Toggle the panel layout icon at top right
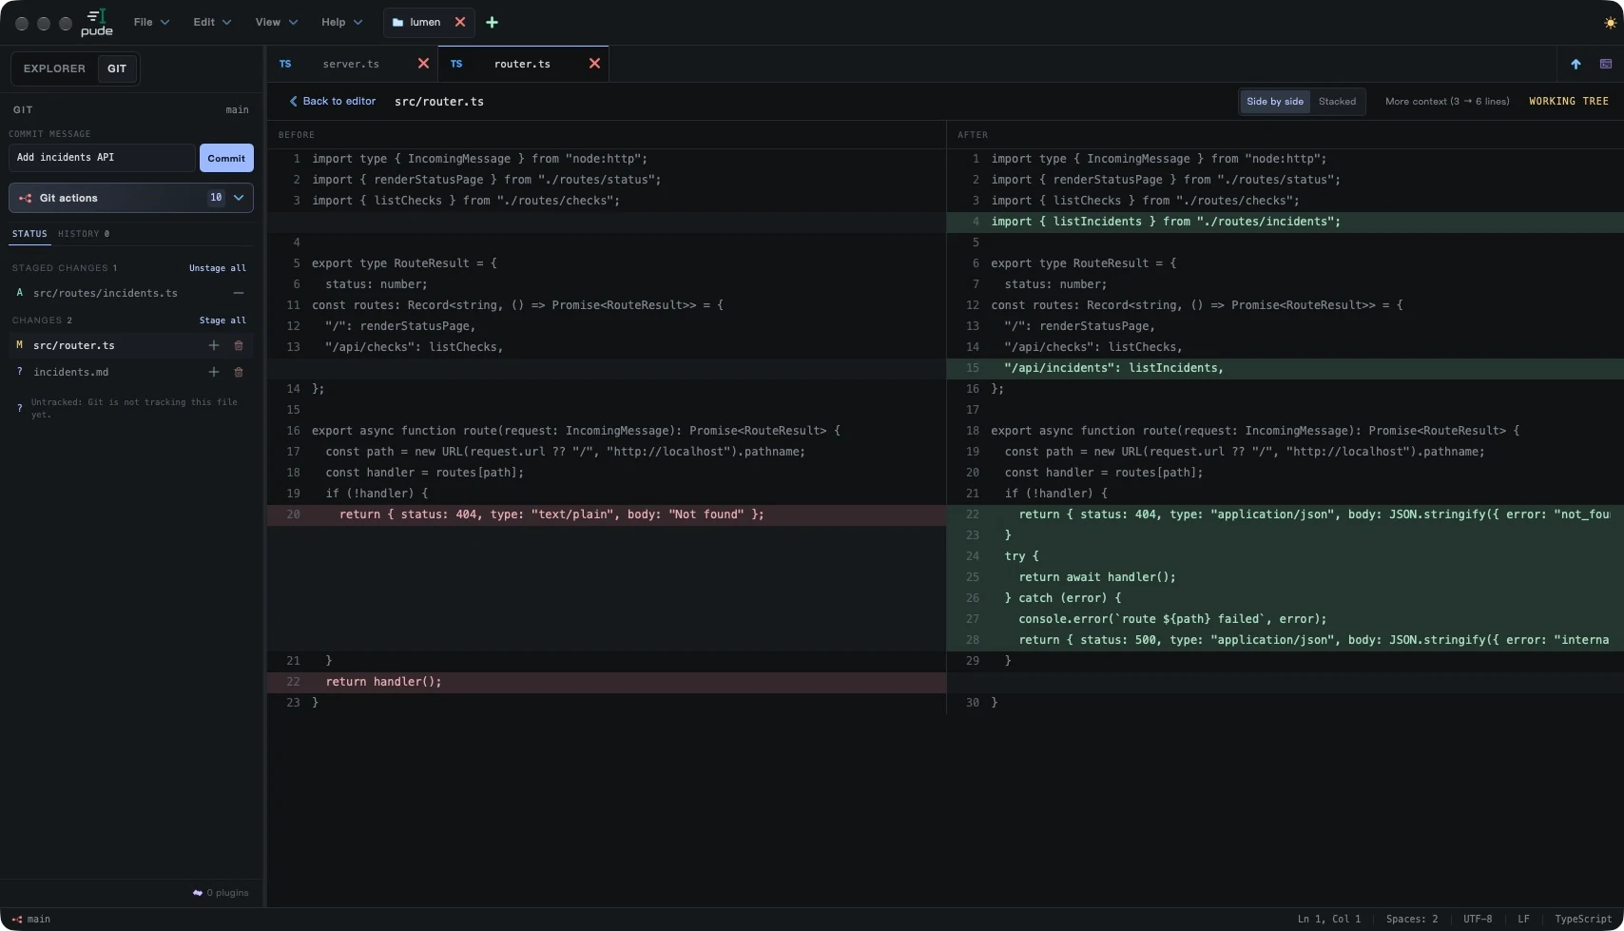 (1606, 64)
